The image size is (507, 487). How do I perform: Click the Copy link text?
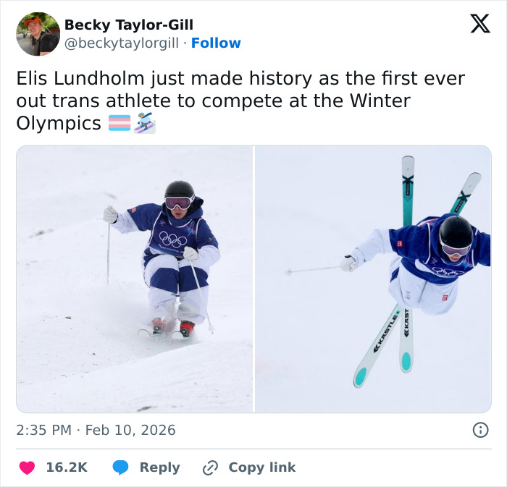262,467
